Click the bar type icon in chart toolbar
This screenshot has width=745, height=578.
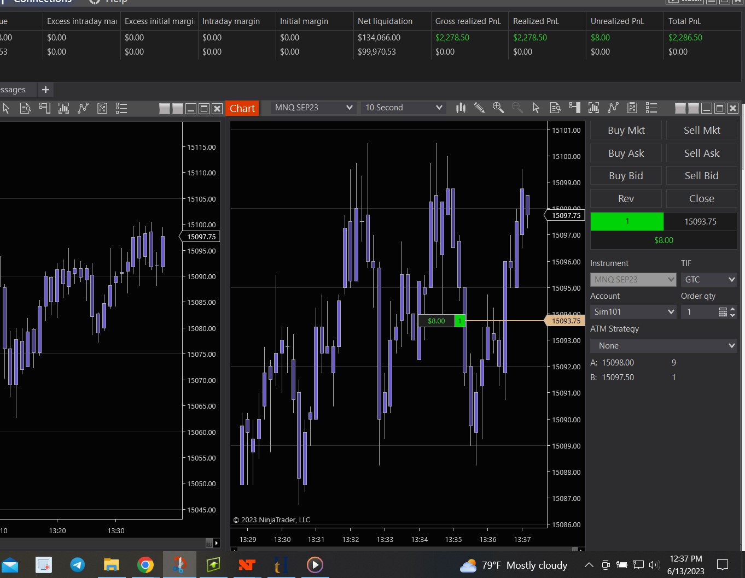point(461,108)
